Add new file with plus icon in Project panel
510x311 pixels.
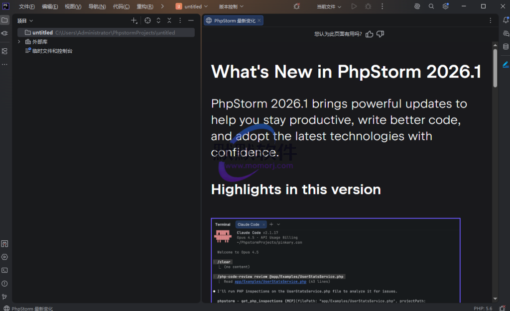pos(133,20)
